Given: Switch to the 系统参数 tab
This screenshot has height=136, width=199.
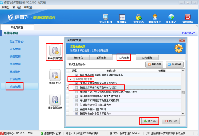Looking at the screenshot, I should pyautogui.click(x=101, y=58).
